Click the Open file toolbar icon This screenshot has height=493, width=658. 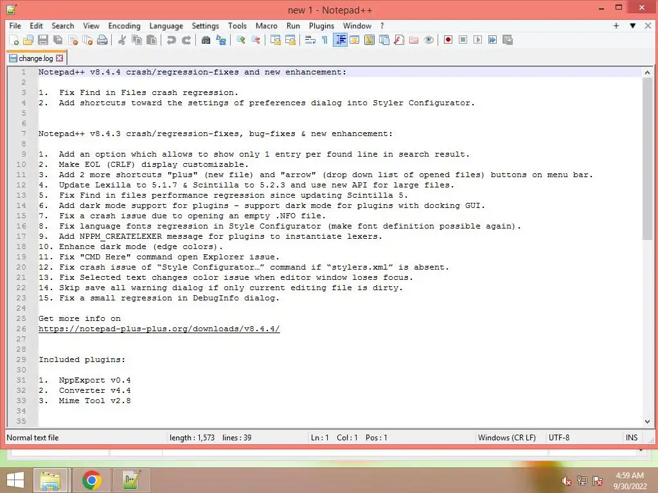(x=28, y=40)
